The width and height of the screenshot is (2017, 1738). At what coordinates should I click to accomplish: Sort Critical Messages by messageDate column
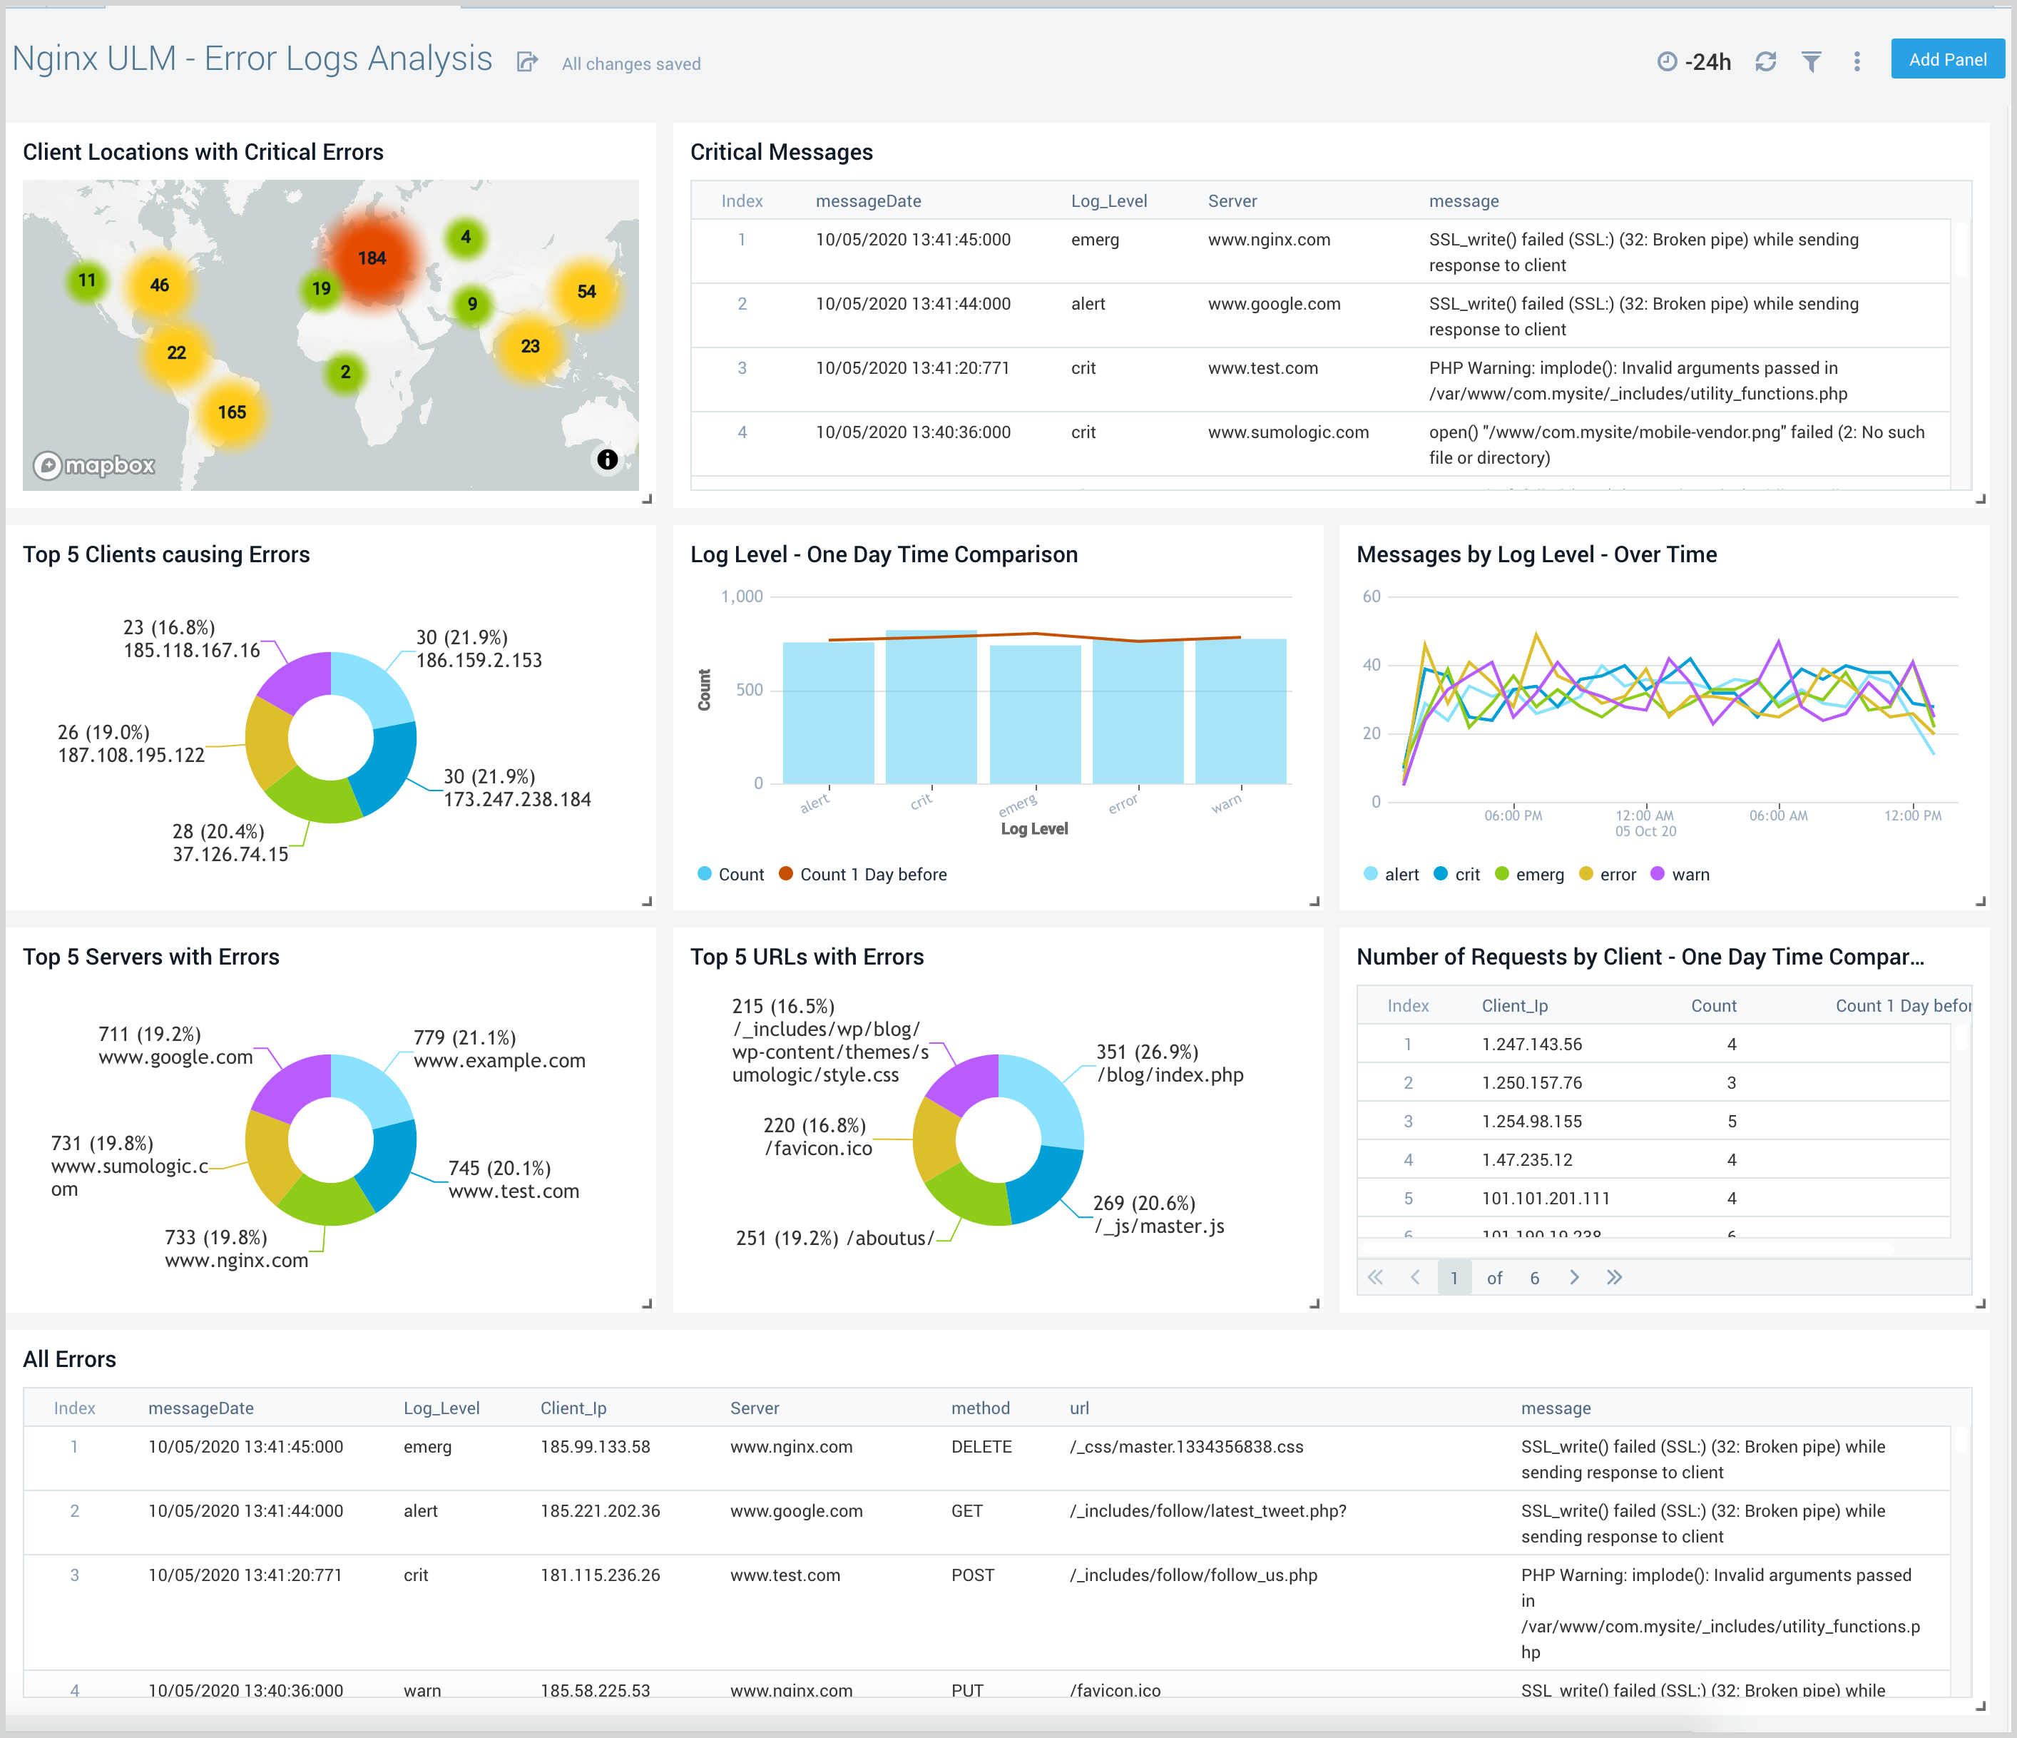point(867,201)
